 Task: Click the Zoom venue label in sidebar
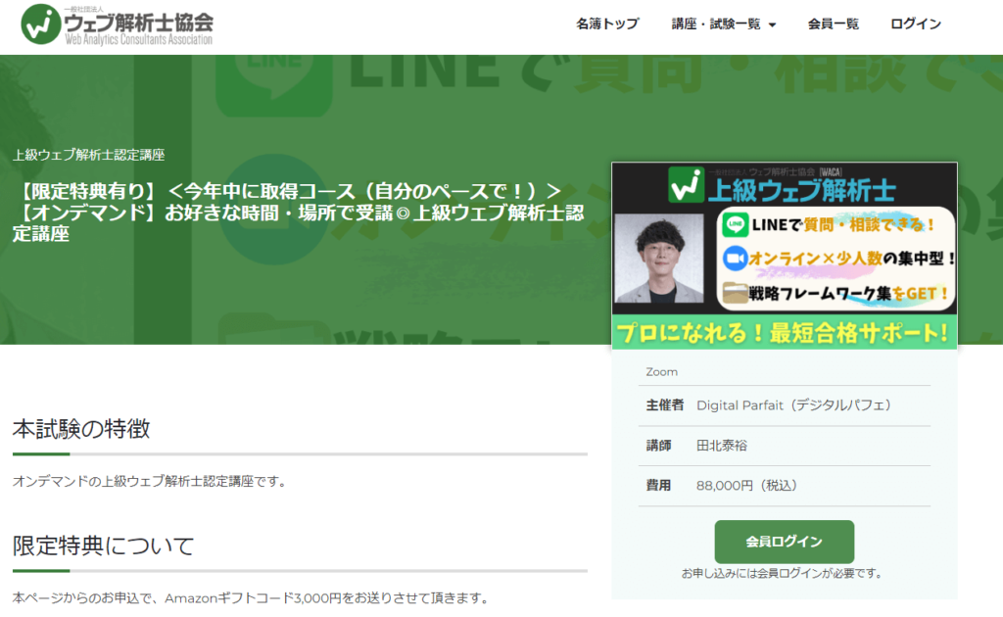(x=661, y=372)
